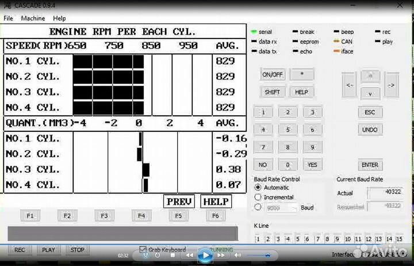Click the rec status indicator

click(x=378, y=32)
